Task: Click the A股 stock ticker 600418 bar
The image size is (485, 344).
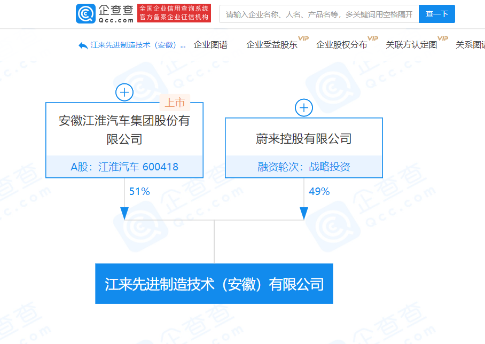Action: click(x=124, y=167)
